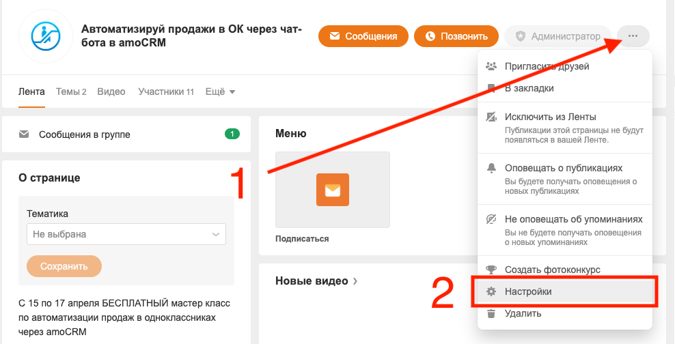Image resolution: width=675 pixels, height=344 pixels.
Task: Open the Видео tab
Action: coord(111,91)
